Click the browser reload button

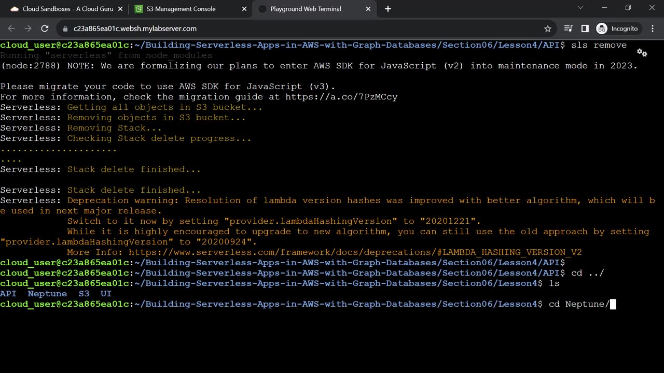(x=45, y=28)
